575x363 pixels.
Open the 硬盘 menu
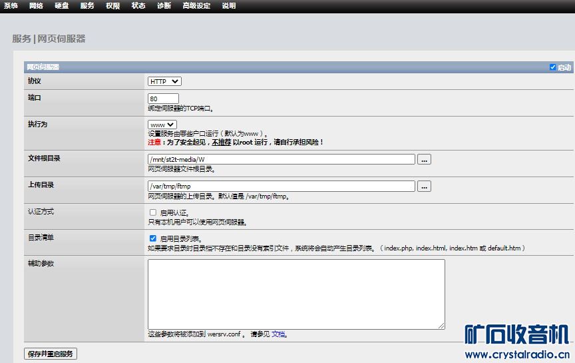[62, 5]
